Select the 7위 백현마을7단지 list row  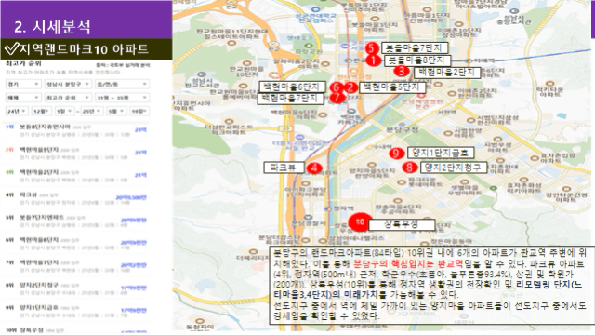point(76,265)
